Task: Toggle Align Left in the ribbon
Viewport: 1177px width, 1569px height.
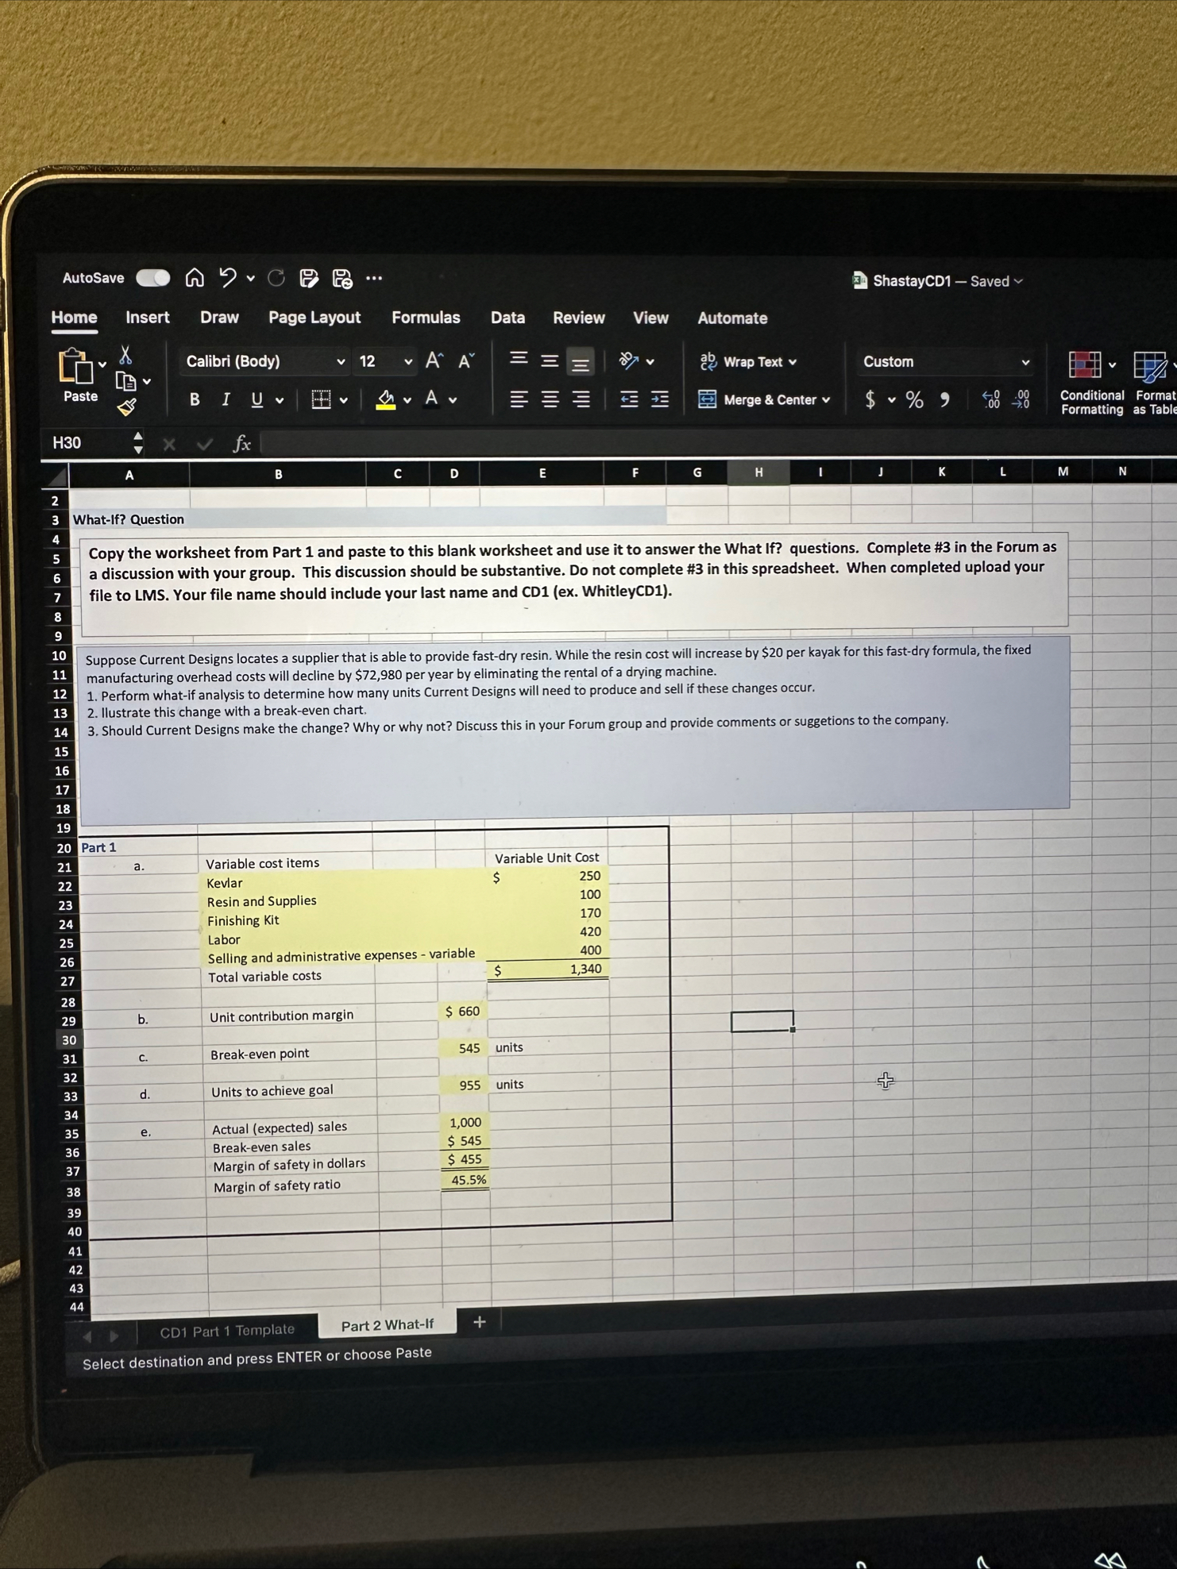Action: (519, 399)
